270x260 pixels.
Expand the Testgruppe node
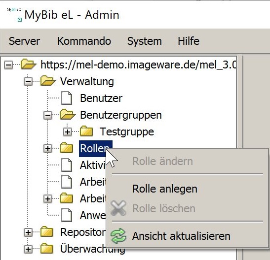point(68,132)
